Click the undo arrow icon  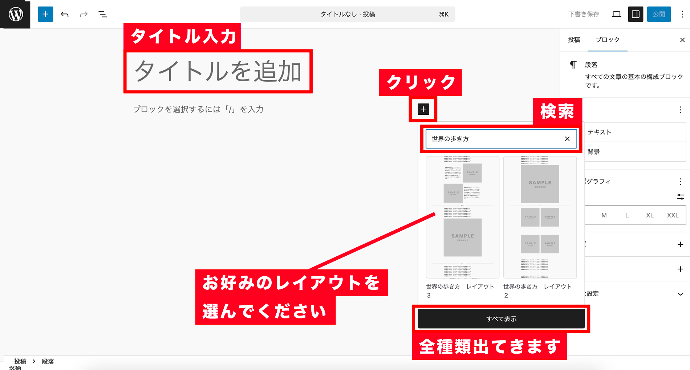pyautogui.click(x=65, y=14)
